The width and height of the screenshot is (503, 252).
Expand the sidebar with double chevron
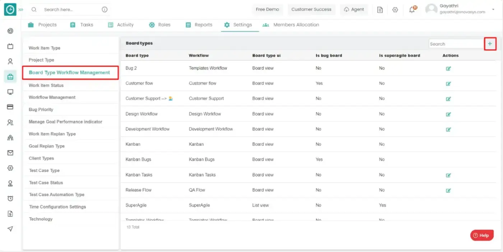point(21,10)
